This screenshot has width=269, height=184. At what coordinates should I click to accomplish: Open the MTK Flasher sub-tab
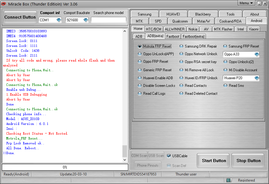coord(223,29)
